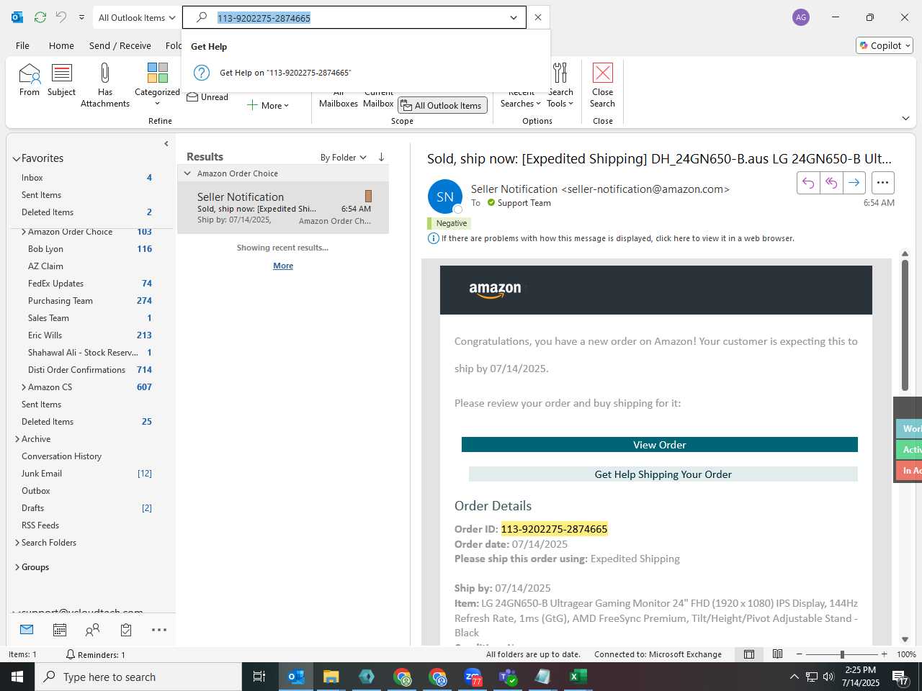The height and width of the screenshot is (691, 922).
Task: Expand the Groups section
Action: [17, 567]
